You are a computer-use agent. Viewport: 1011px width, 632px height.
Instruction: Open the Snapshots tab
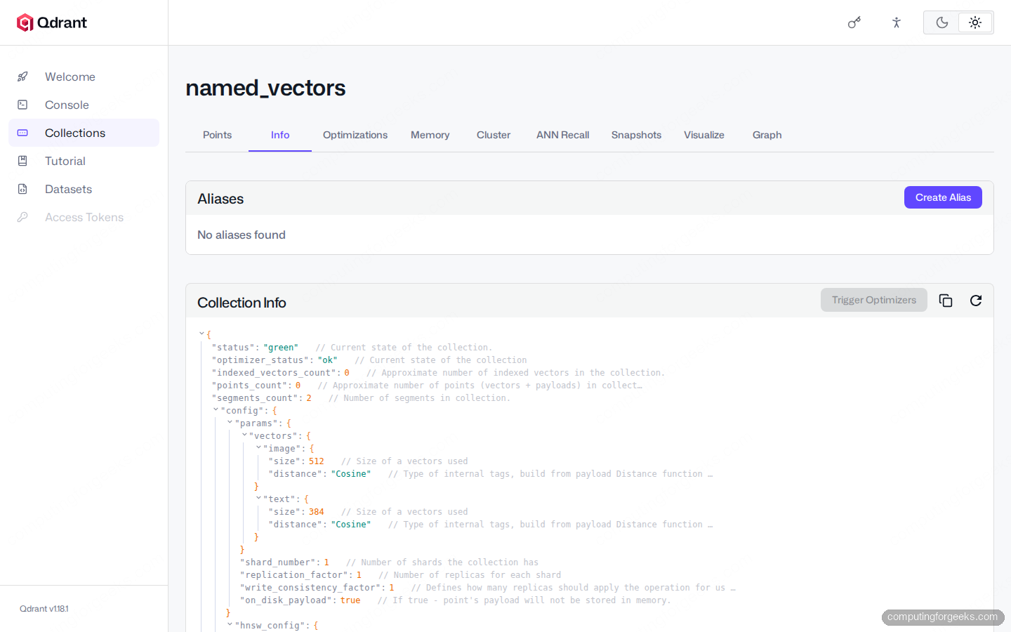point(636,135)
